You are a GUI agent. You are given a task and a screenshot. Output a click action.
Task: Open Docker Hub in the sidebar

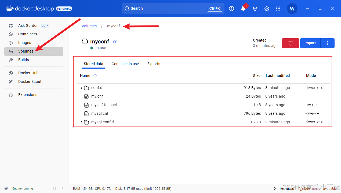point(34,73)
